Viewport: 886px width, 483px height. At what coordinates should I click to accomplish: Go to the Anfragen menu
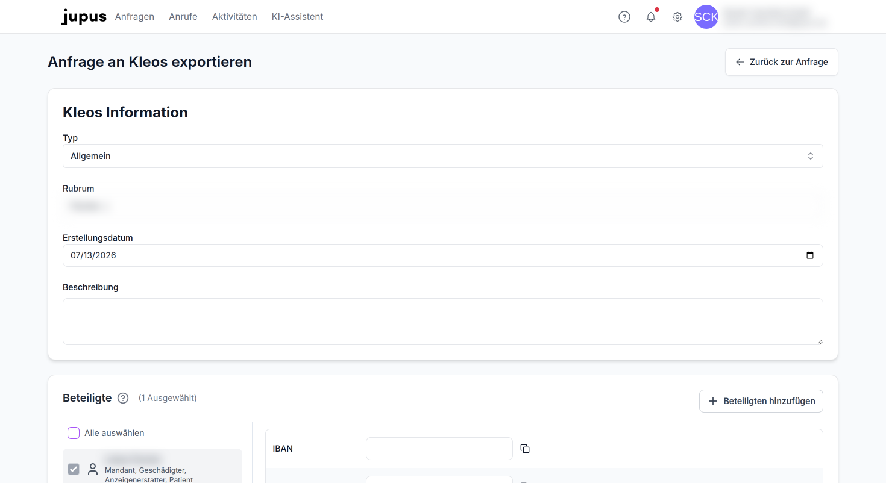(x=134, y=17)
